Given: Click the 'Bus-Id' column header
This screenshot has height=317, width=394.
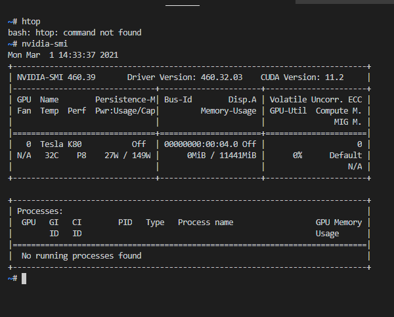Looking at the screenshot, I should coord(178,100).
